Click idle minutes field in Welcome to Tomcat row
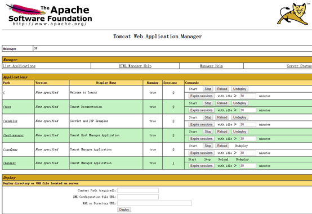312x214 pixels. pyautogui.click(x=248, y=96)
